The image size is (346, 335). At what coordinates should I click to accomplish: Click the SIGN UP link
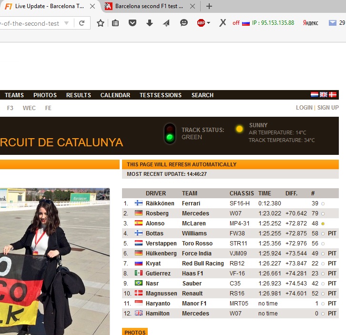pos(328,108)
